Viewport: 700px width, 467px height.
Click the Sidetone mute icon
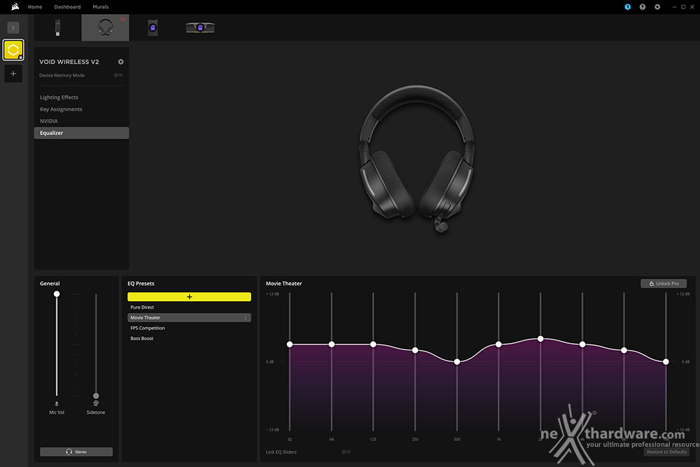(x=96, y=403)
